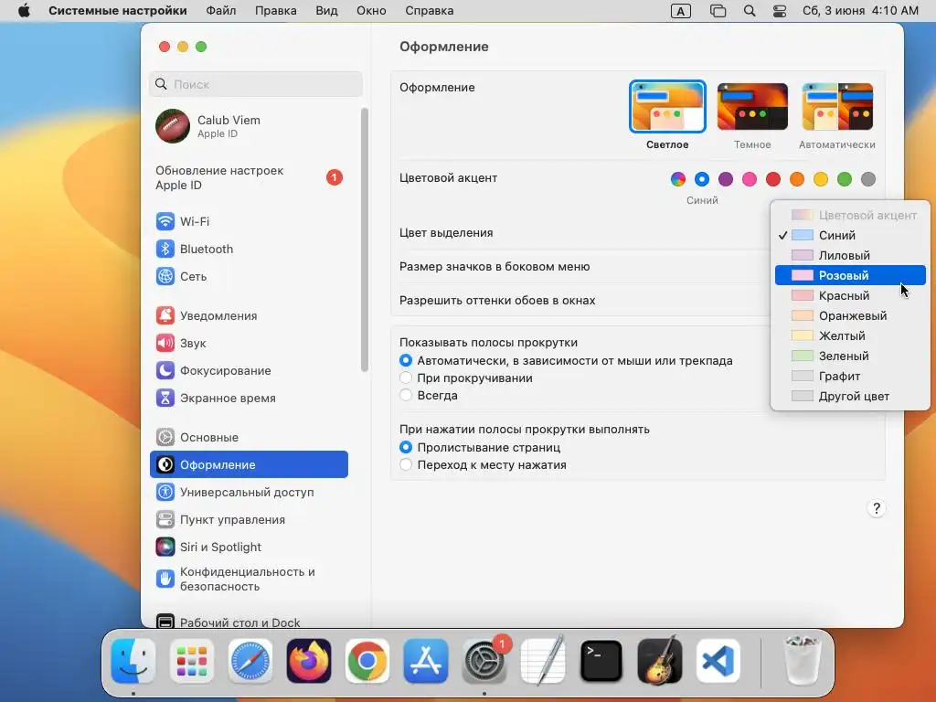Image resolution: width=936 pixels, height=702 pixels.
Task: Launch Visual Studio Code from Dock
Action: [718, 661]
